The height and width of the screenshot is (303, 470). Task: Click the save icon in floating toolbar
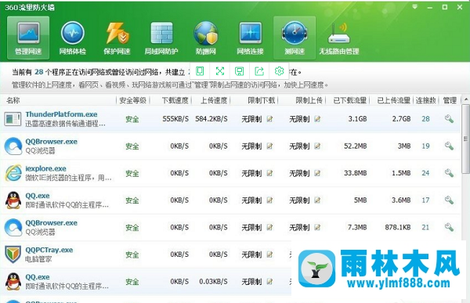[239, 71]
